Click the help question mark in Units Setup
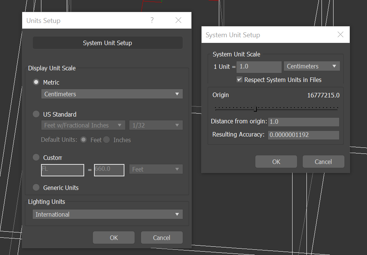Screen dimensions: 367x255 pos(152,20)
